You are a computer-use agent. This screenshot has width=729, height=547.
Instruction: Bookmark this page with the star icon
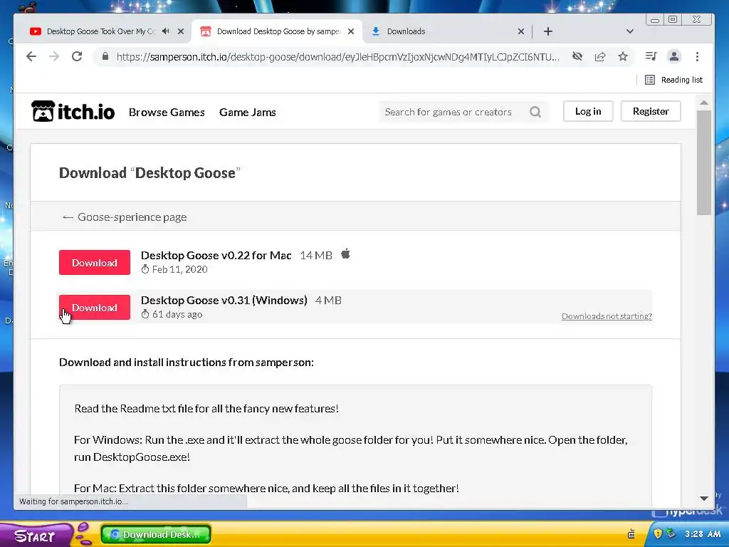[x=623, y=57]
